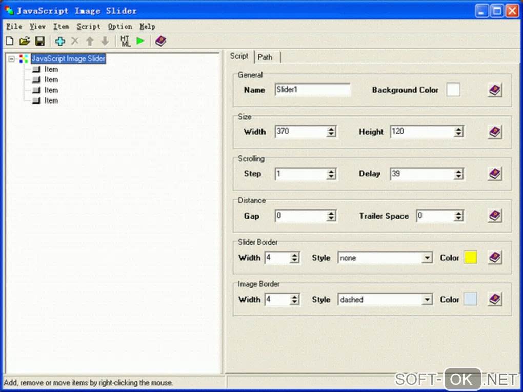The width and height of the screenshot is (523, 392).
Task: Pick the Background Color swatch
Action: pos(453,90)
